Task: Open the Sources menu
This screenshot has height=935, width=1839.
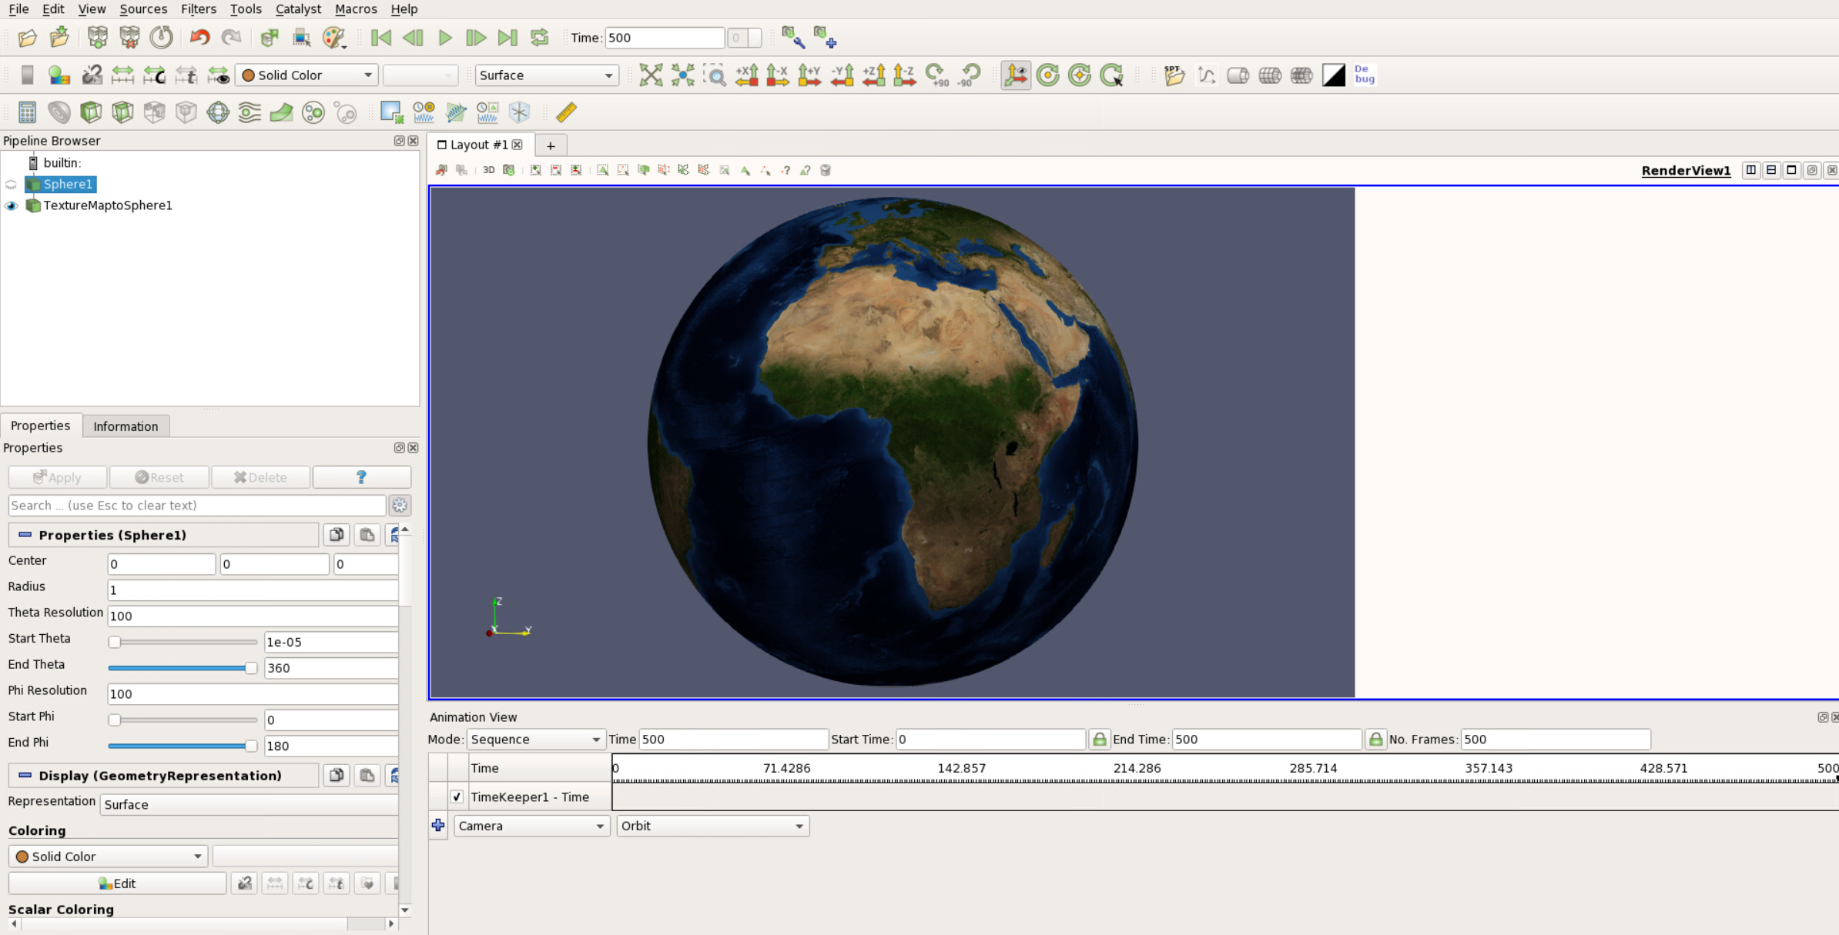Action: click(143, 9)
